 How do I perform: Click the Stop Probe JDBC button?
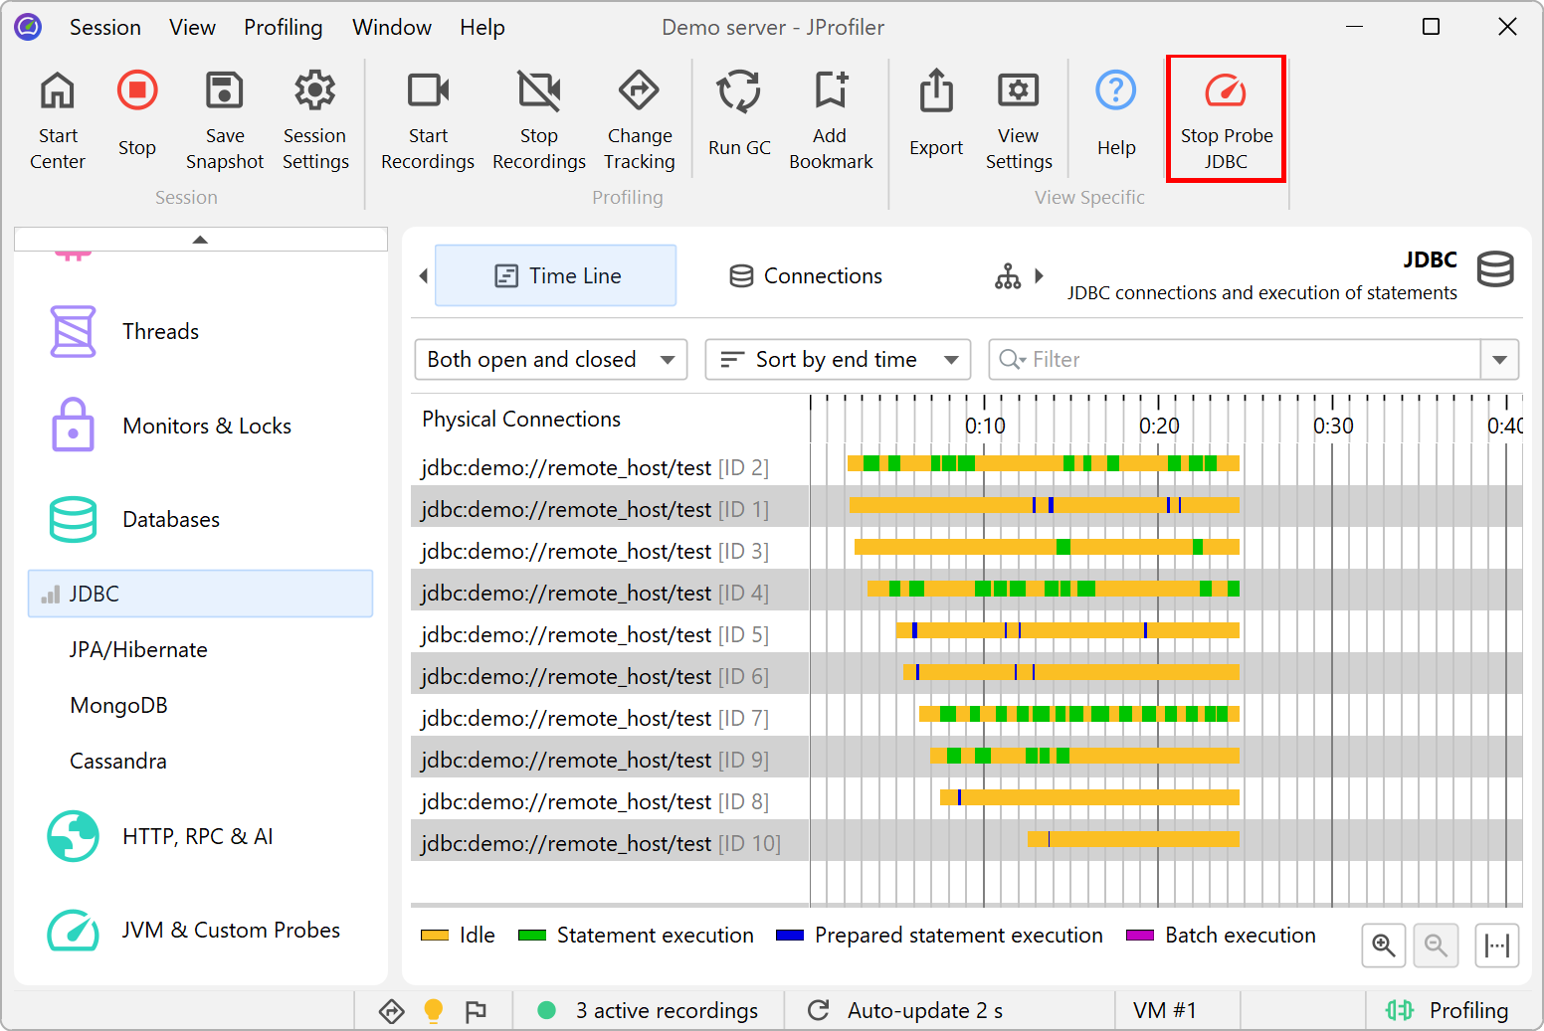[x=1226, y=118]
